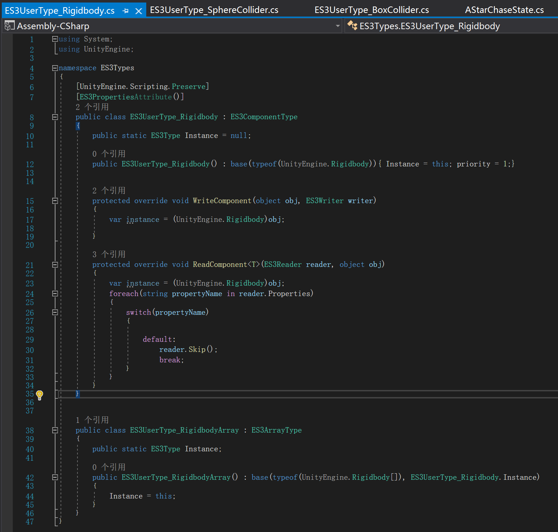
Task: Open the 2 references CodeLens above ES3UserType_Rigidbody class
Action: point(92,107)
